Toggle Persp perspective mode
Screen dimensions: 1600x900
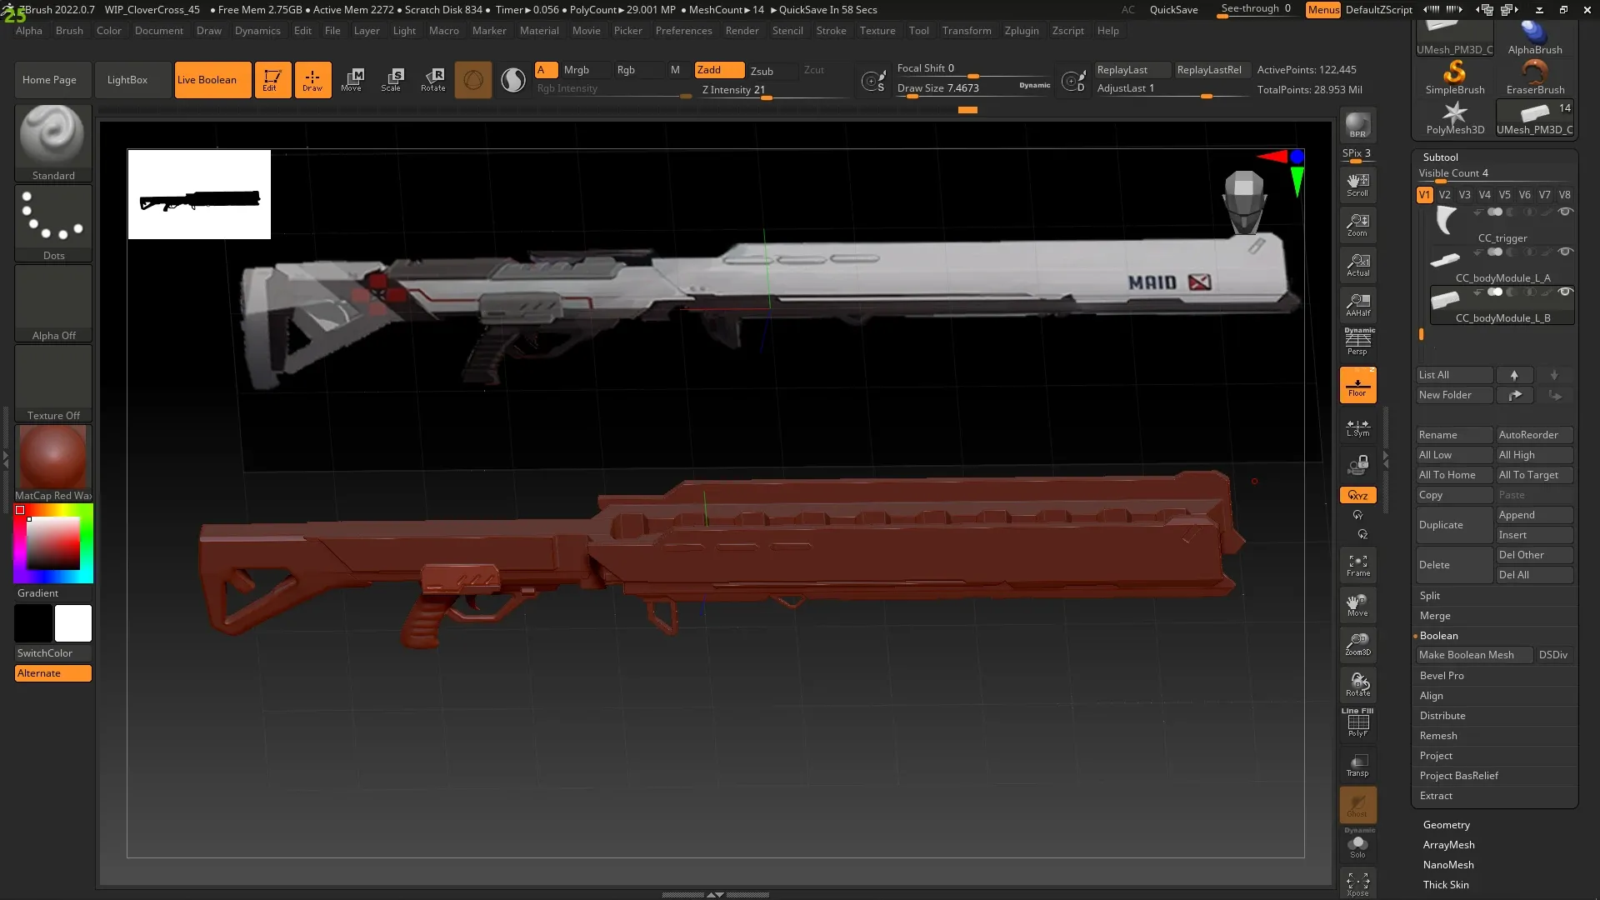[1357, 342]
